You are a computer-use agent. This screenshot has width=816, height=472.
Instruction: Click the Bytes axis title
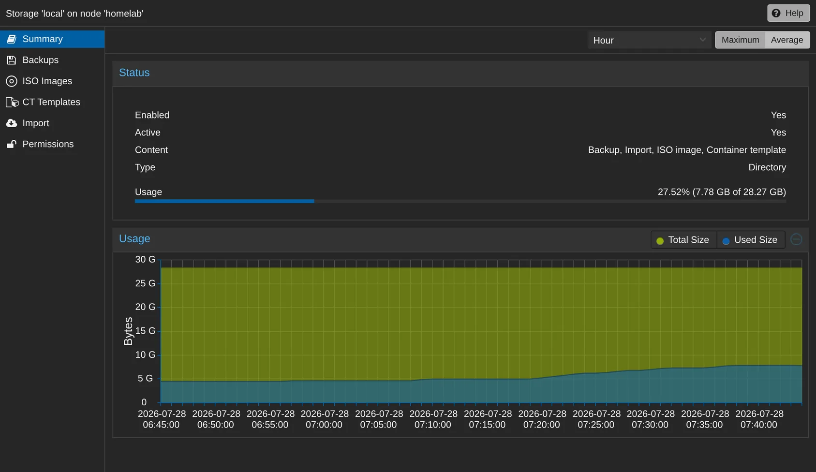pyautogui.click(x=128, y=331)
